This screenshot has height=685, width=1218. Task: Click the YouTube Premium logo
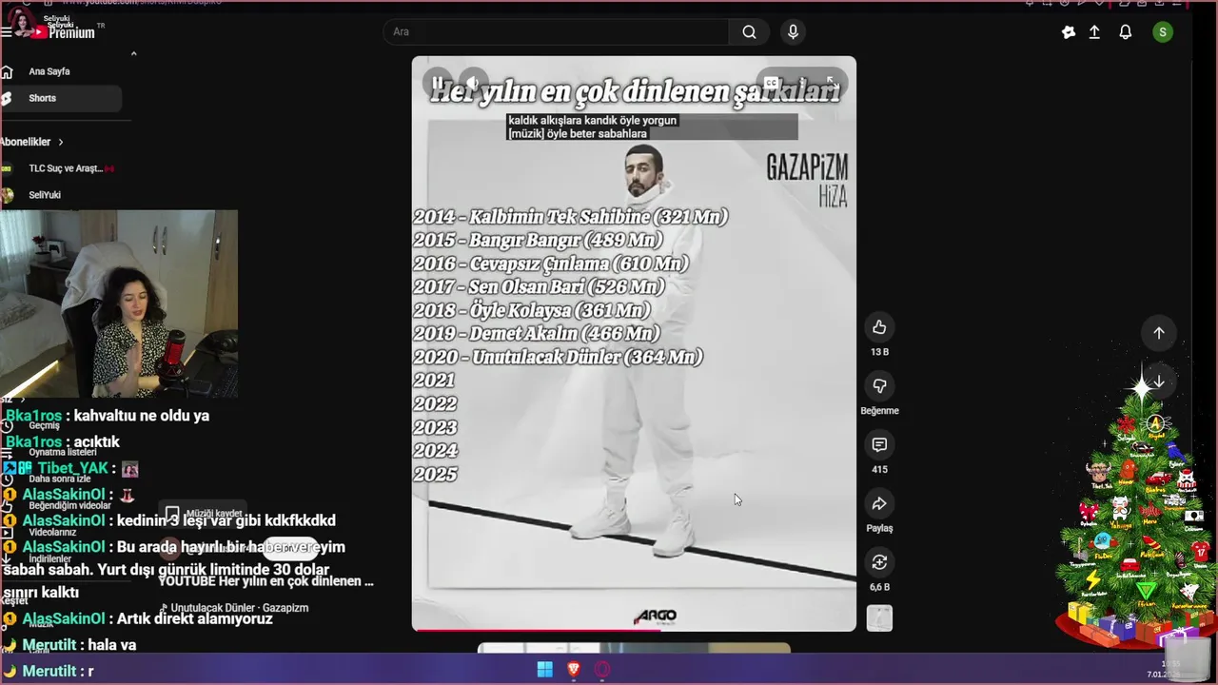click(64, 32)
